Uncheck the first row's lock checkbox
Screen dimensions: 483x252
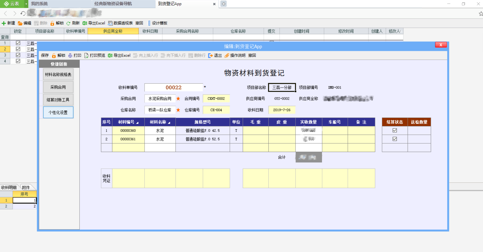tap(18, 43)
